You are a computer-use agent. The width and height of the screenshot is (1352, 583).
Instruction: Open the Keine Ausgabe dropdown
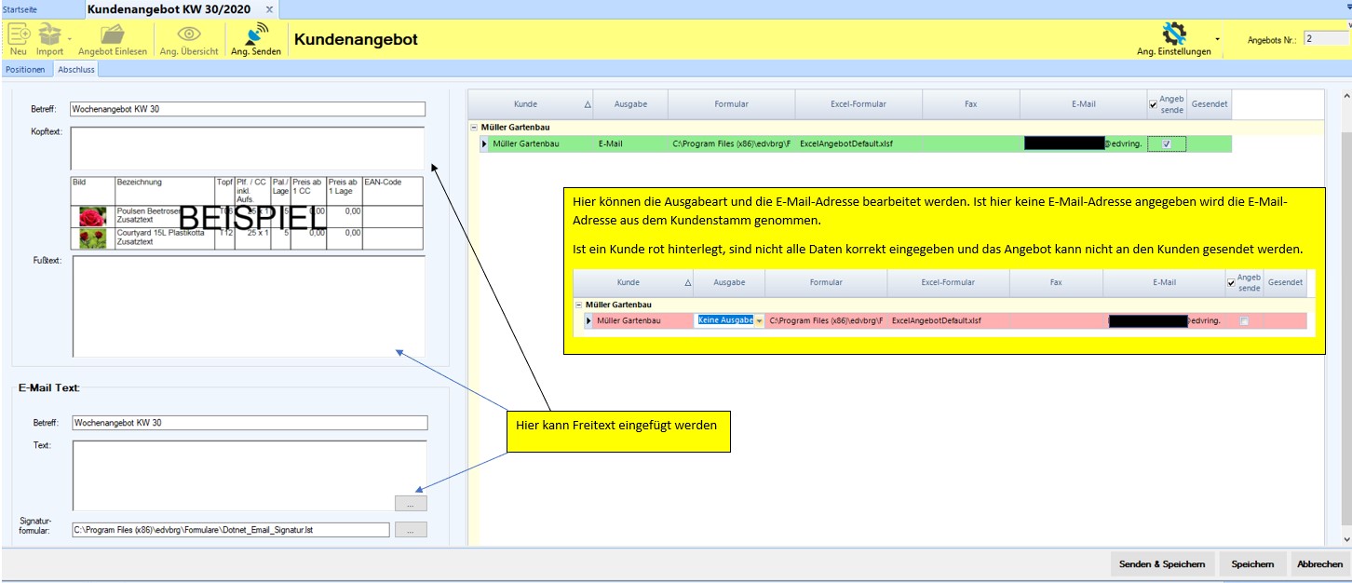[x=759, y=320]
